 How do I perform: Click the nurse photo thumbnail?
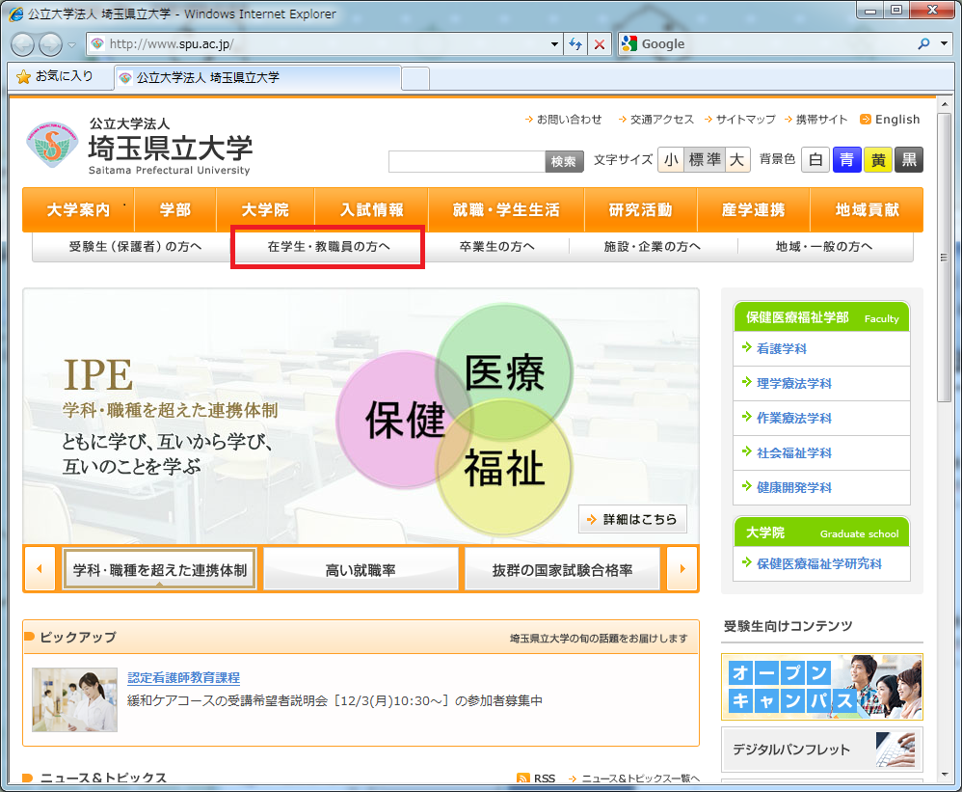click(74, 700)
